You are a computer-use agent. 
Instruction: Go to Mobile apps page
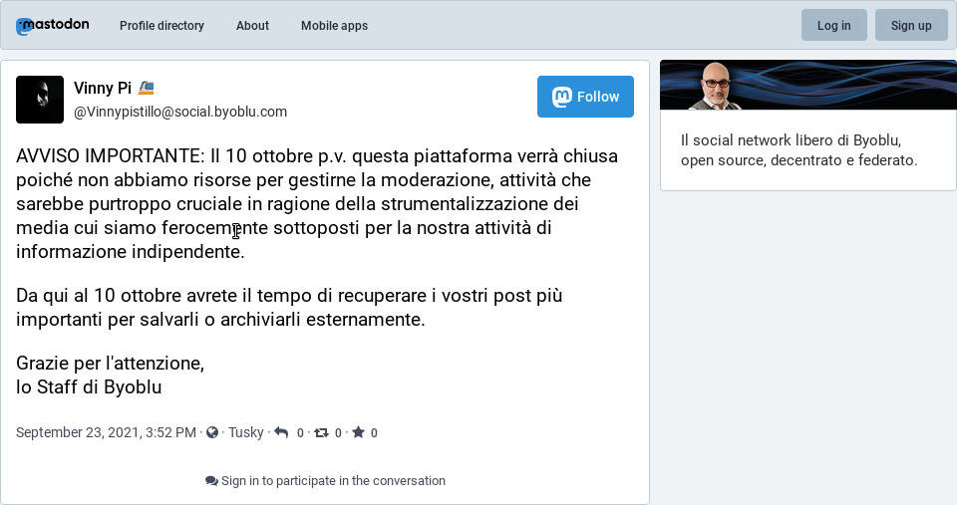[x=335, y=26]
